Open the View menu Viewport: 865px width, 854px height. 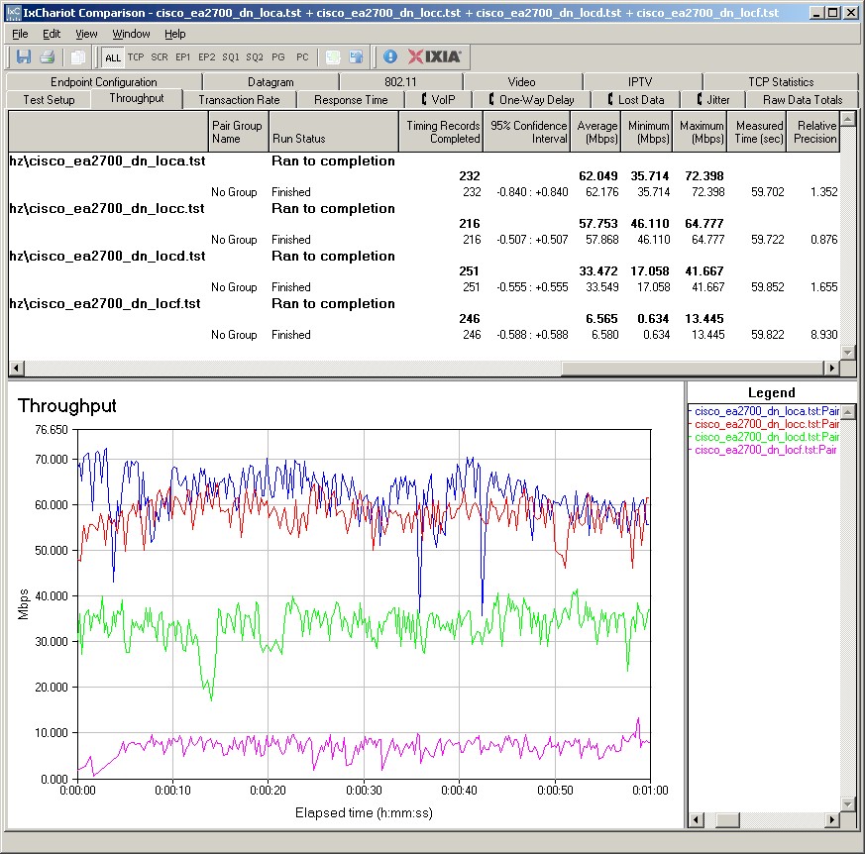point(86,35)
